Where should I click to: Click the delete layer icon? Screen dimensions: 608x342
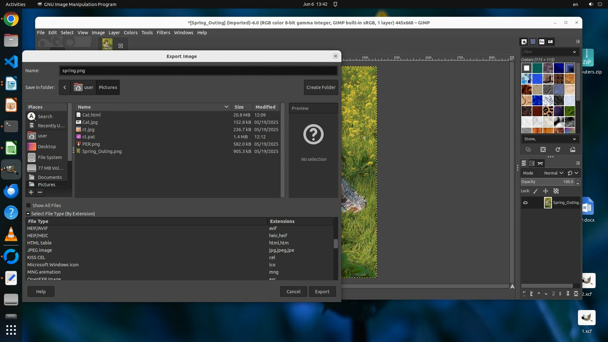(576, 294)
